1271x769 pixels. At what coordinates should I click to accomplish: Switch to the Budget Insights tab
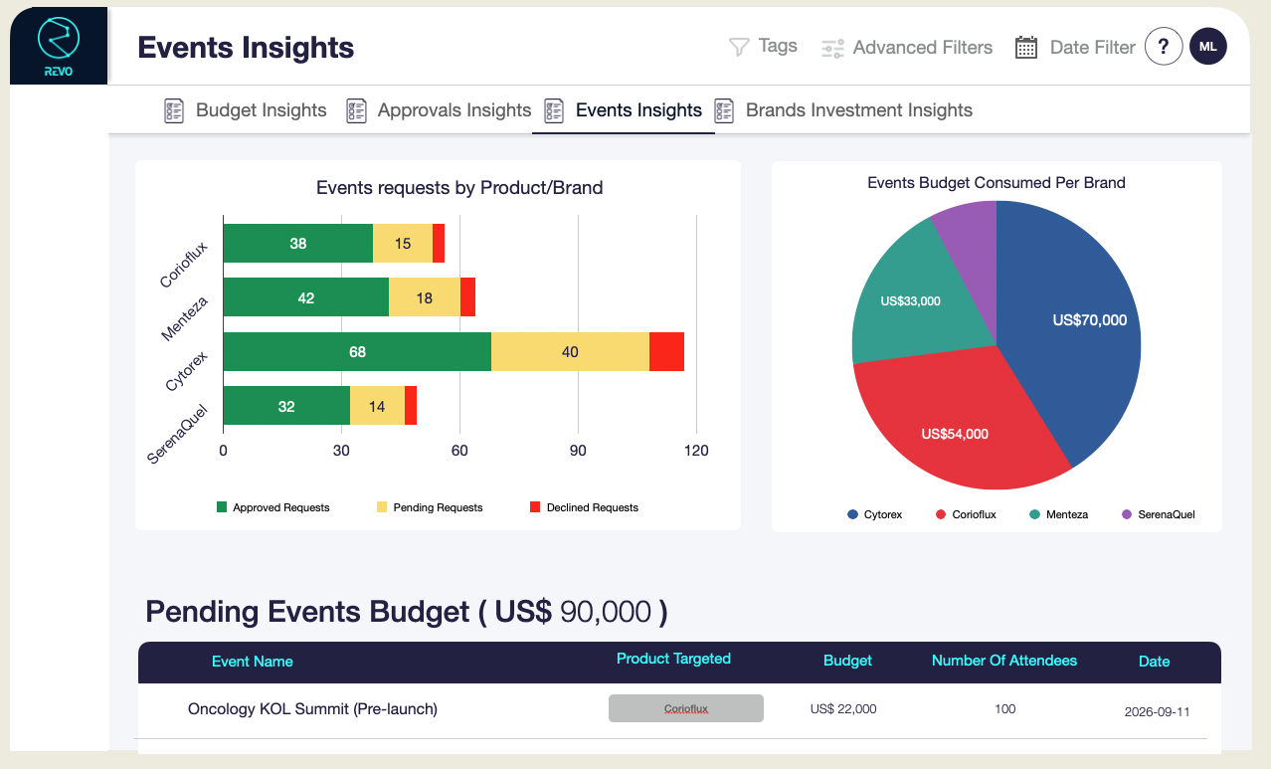(261, 110)
